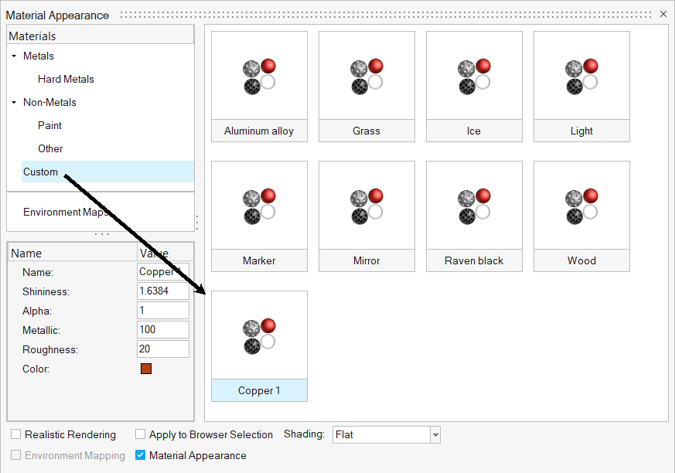The width and height of the screenshot is (675, 473).
Task: Open the Copper color swatch
Action: tap(146, 369)
